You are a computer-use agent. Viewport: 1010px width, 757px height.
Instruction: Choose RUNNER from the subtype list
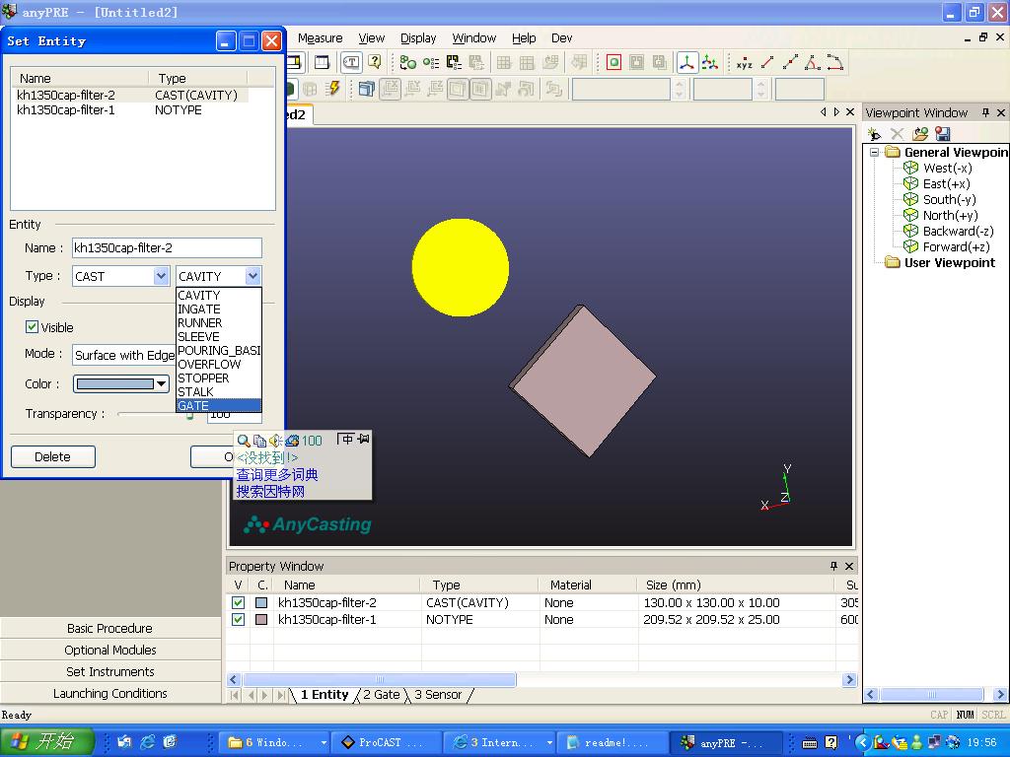pos(218,322)
